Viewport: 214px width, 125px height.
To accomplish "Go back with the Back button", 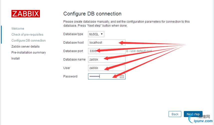I will 175,114.
